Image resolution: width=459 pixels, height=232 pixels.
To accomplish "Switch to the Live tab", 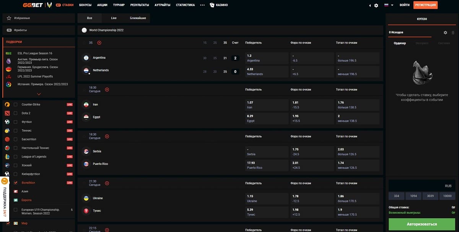I will point(114,18).
